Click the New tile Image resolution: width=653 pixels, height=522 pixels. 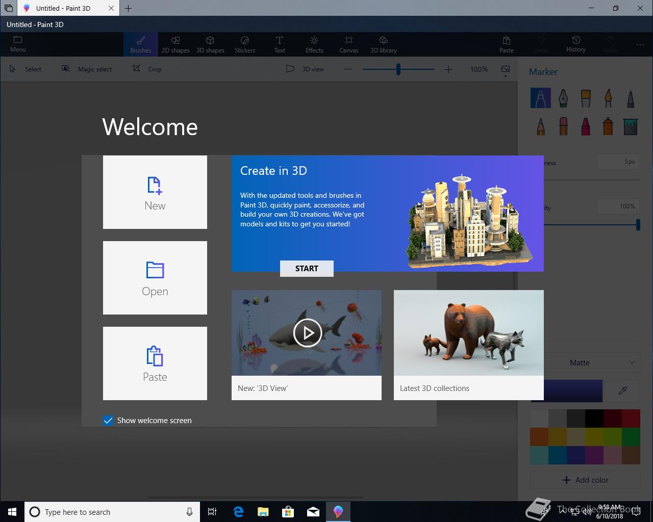[155, 192]
